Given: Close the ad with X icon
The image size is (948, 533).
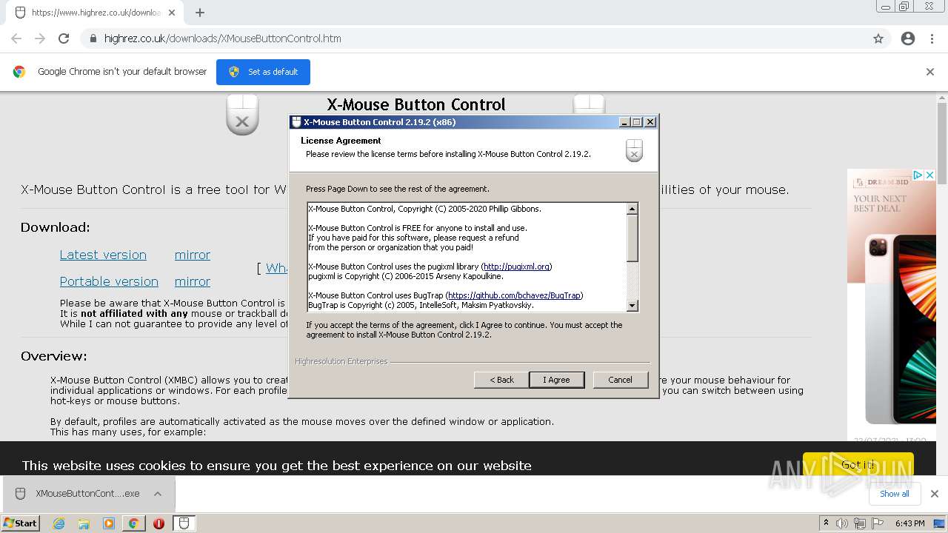Looking at the screenshot, I should tap(930, 175).
